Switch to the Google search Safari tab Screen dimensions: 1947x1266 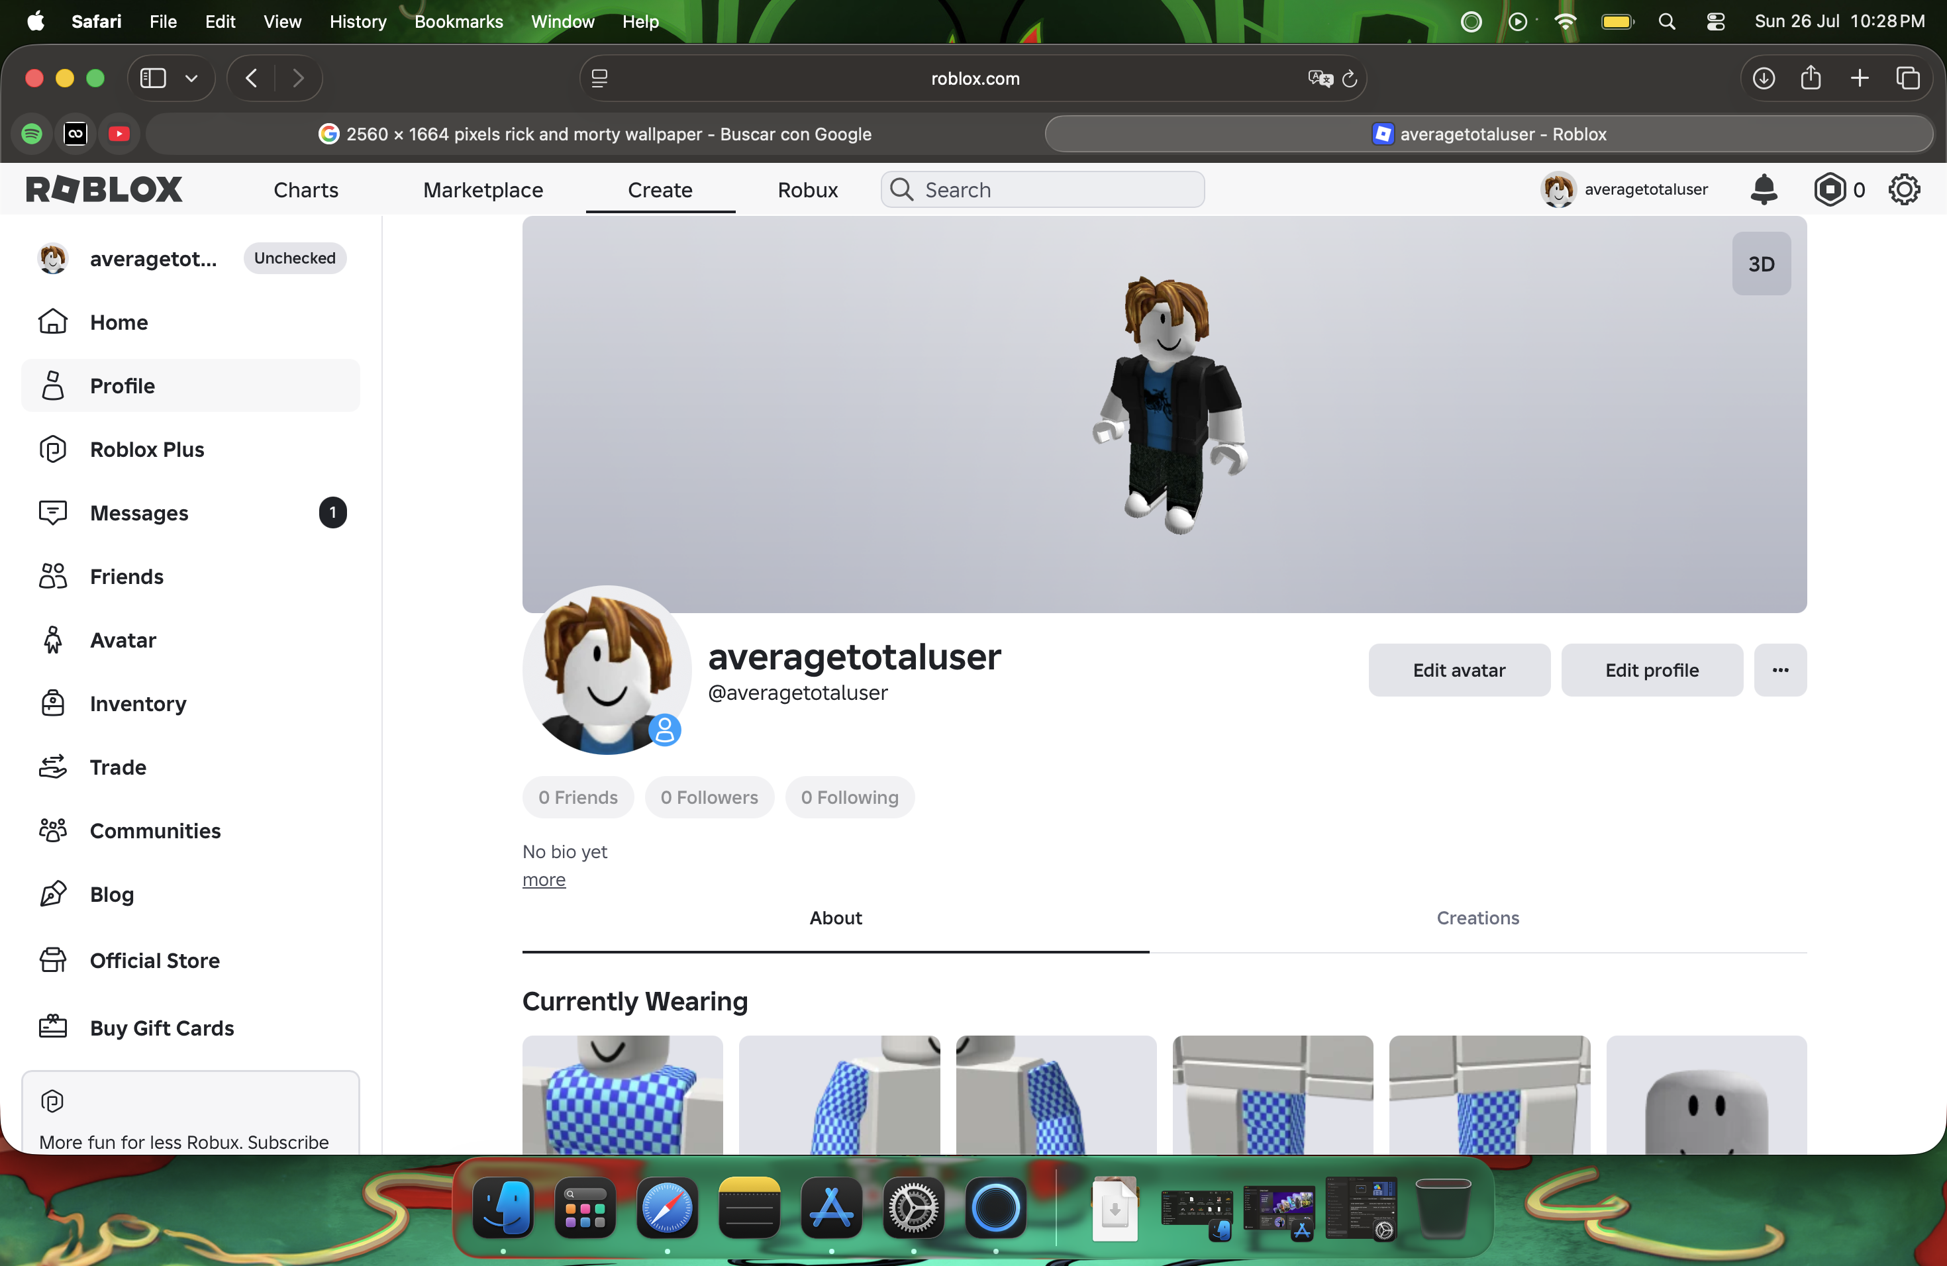[x=595, y=134]
